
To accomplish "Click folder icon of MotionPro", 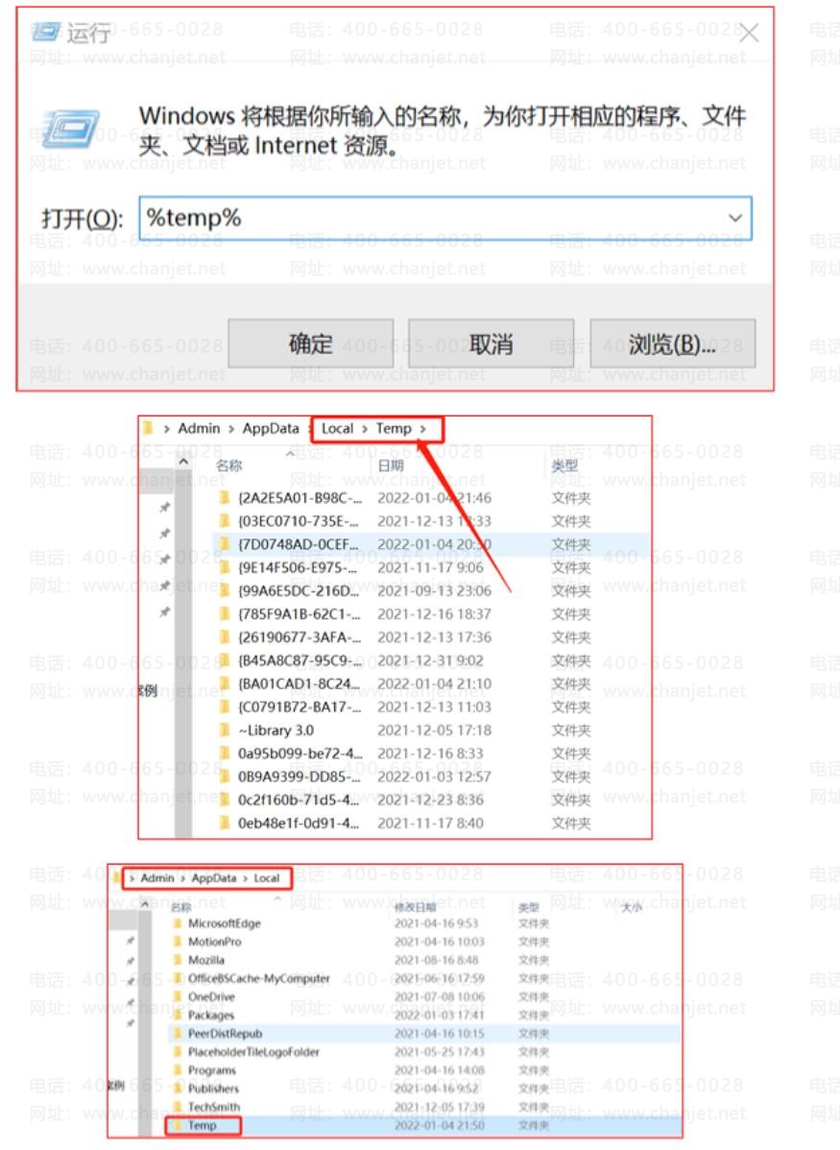I will tap(178, 942).
